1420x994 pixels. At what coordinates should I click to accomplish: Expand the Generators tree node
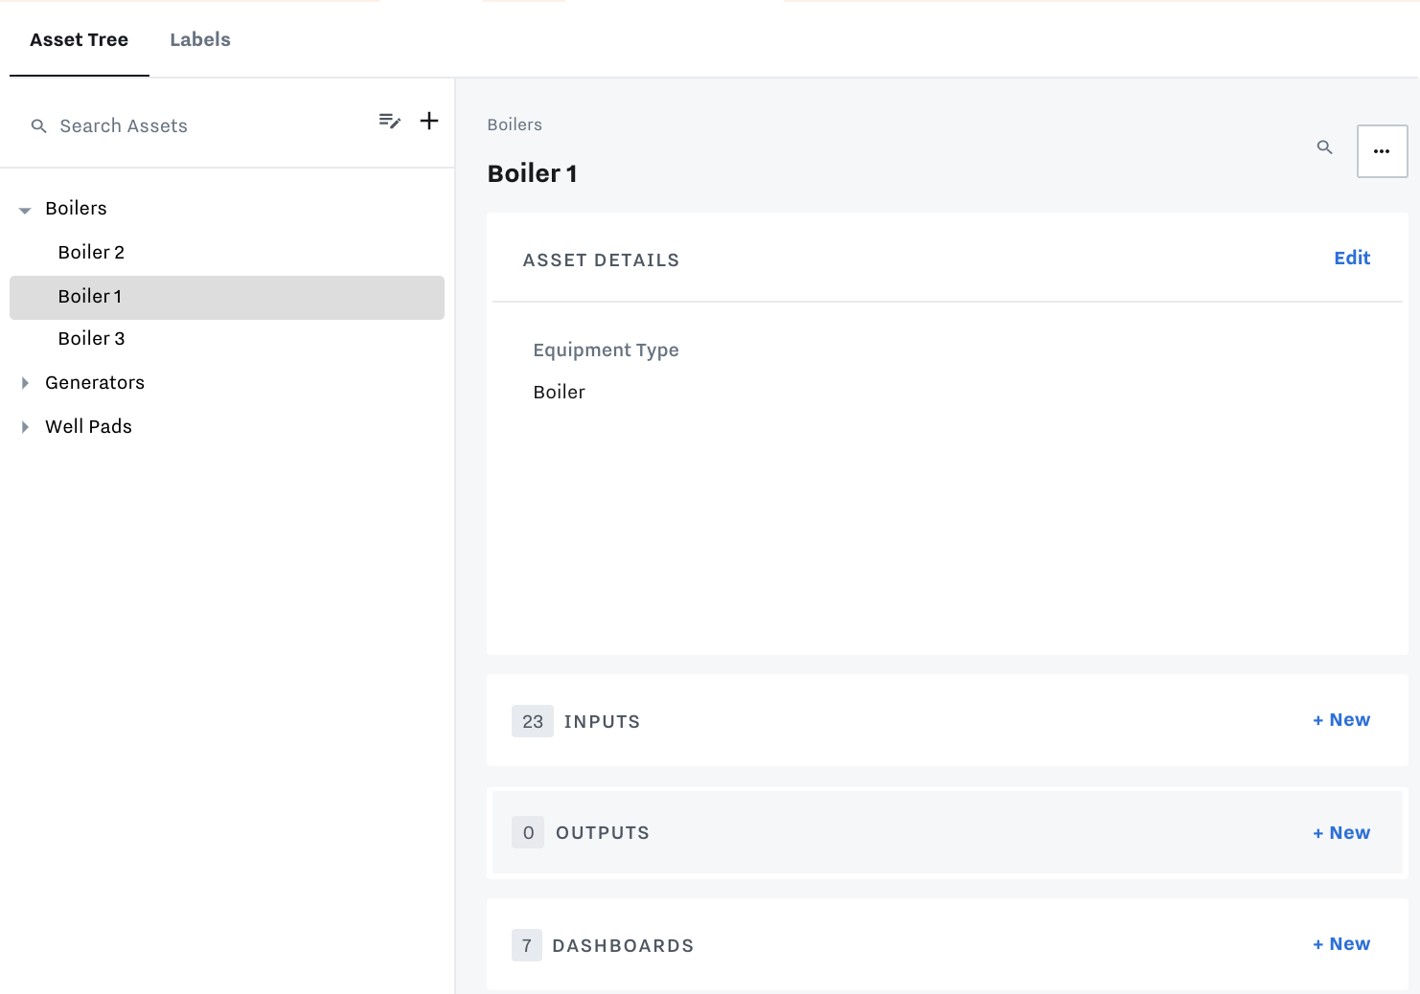click(25, 383)
